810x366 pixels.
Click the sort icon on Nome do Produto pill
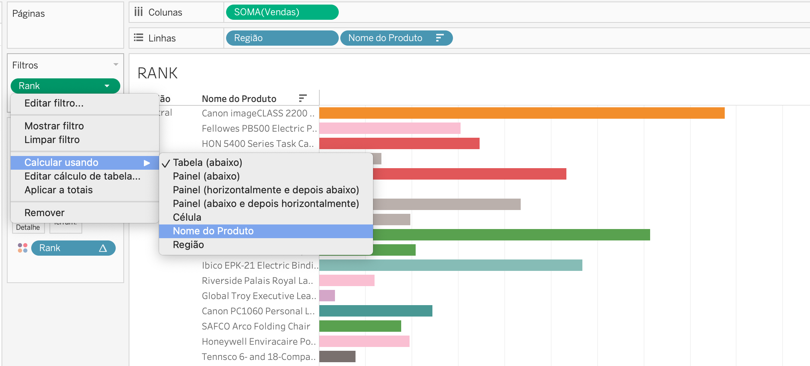(x=440, y=38)
